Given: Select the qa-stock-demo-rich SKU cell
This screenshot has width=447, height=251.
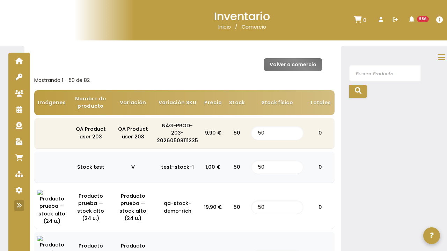Looking at the screenshot, I should tap(177, 207).
